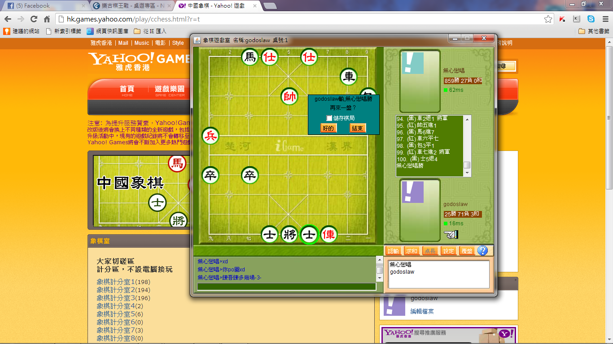
Task: Click 好的 to play another game
Action: pos(328,128)
